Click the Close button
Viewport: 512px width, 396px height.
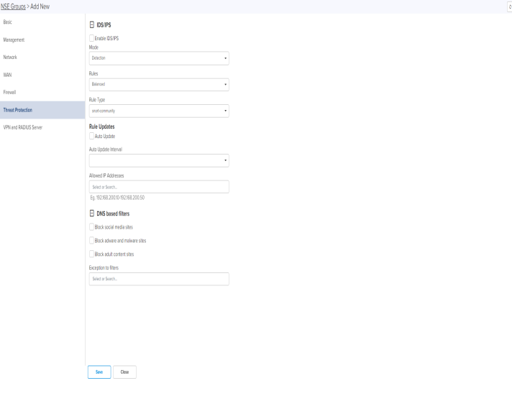(125, 372)
